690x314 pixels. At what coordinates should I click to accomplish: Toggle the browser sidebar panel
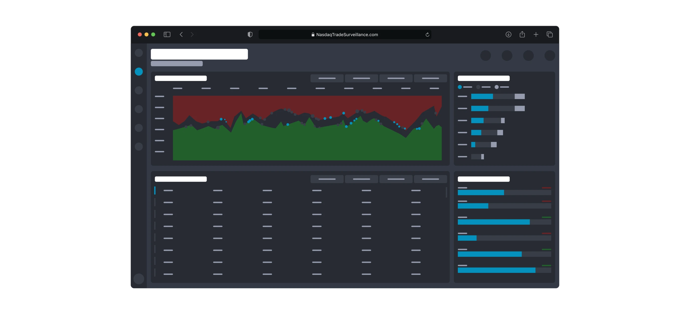coord(167,34)
